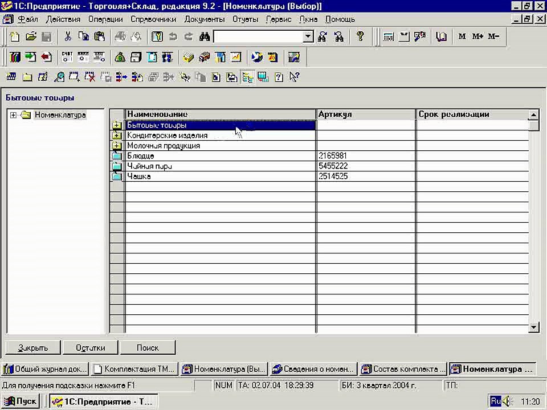This screenshot has width=547, height=410.
Task: Expand the Молочная продукция group
Action: (116, 146)
